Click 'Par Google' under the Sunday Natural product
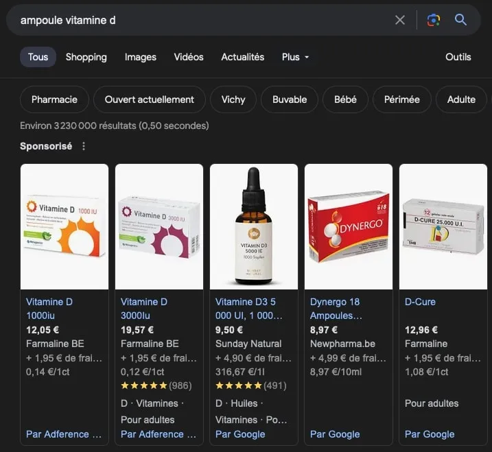Viewport: 492px width, 452px height. tap(240, 434)
